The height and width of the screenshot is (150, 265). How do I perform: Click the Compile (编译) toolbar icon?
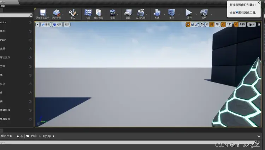pyautogui.click(x=171, y=13)
